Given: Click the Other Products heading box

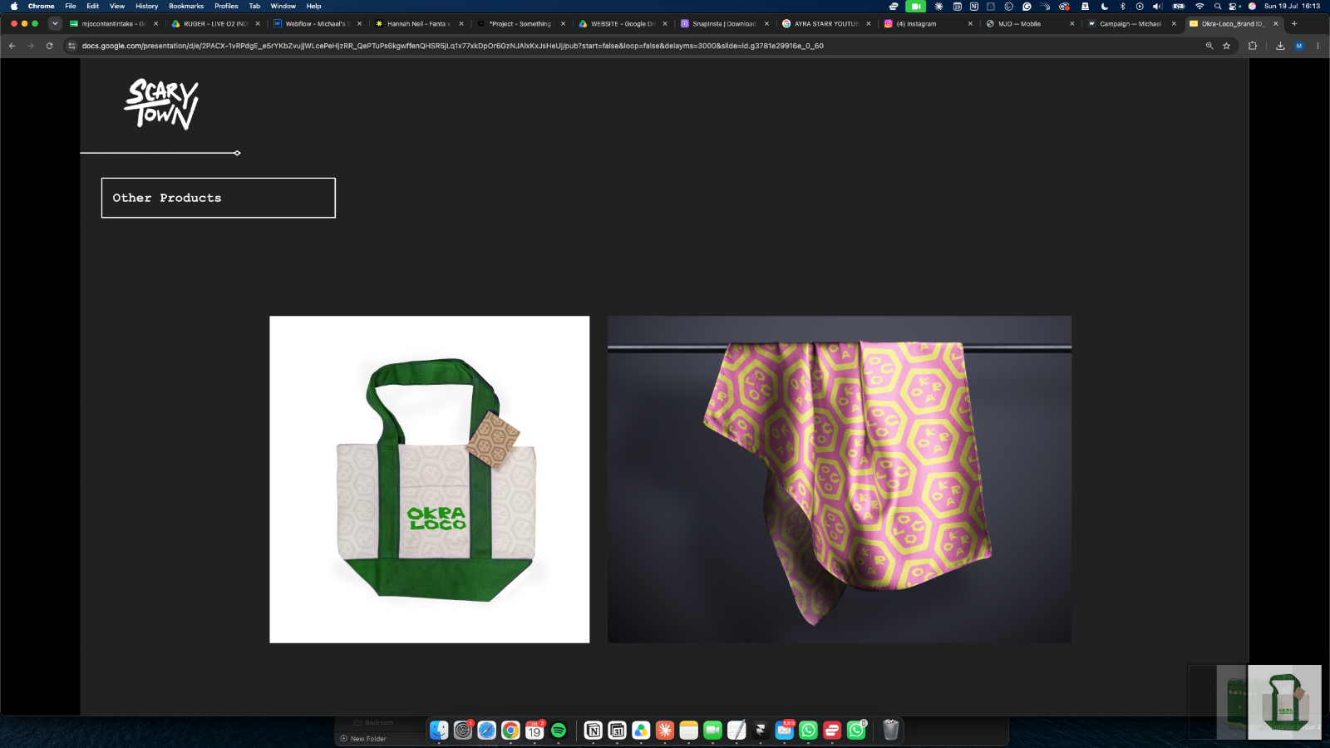Looking at the screenshot, I should coord(219,198).
